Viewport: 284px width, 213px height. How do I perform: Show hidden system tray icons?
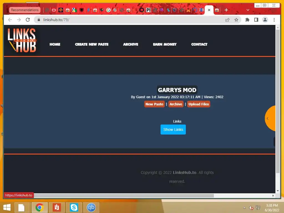pos(245,208)
